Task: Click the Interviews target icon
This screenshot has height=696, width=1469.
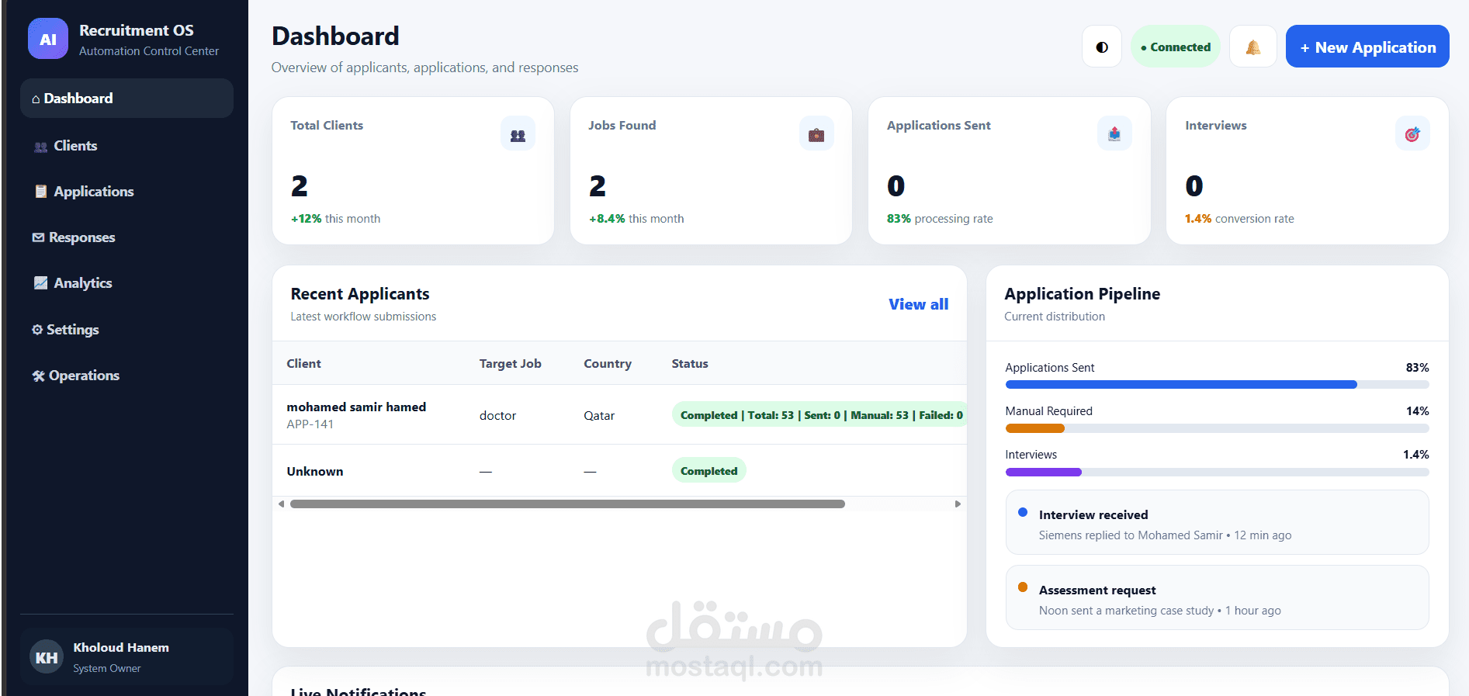Action: tap(1412, 134)
